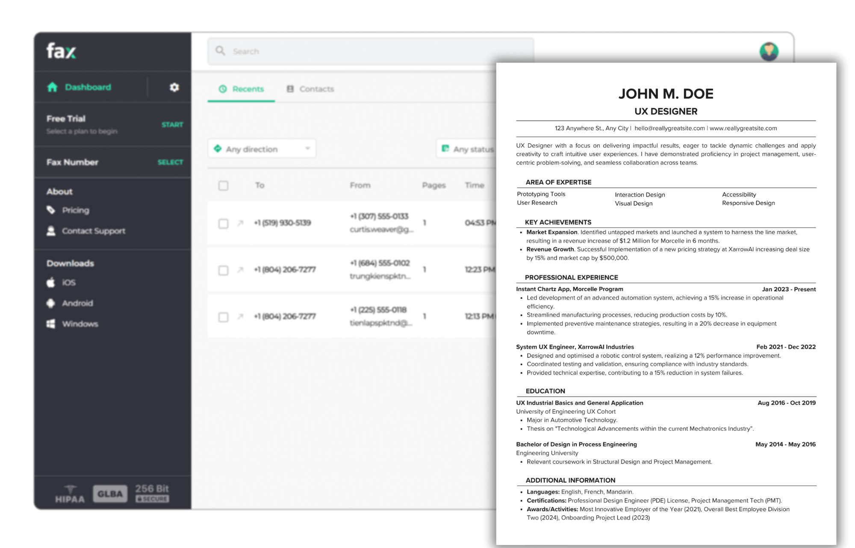Open settings via the gear icon
This screenshot has width=855, height=548.
click(174, 87)
